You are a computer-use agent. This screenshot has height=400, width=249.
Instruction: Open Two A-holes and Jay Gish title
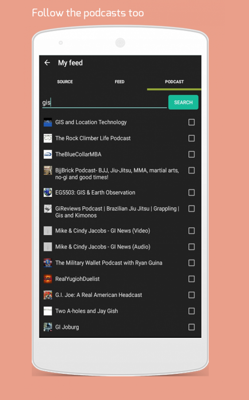click(86, 311)
